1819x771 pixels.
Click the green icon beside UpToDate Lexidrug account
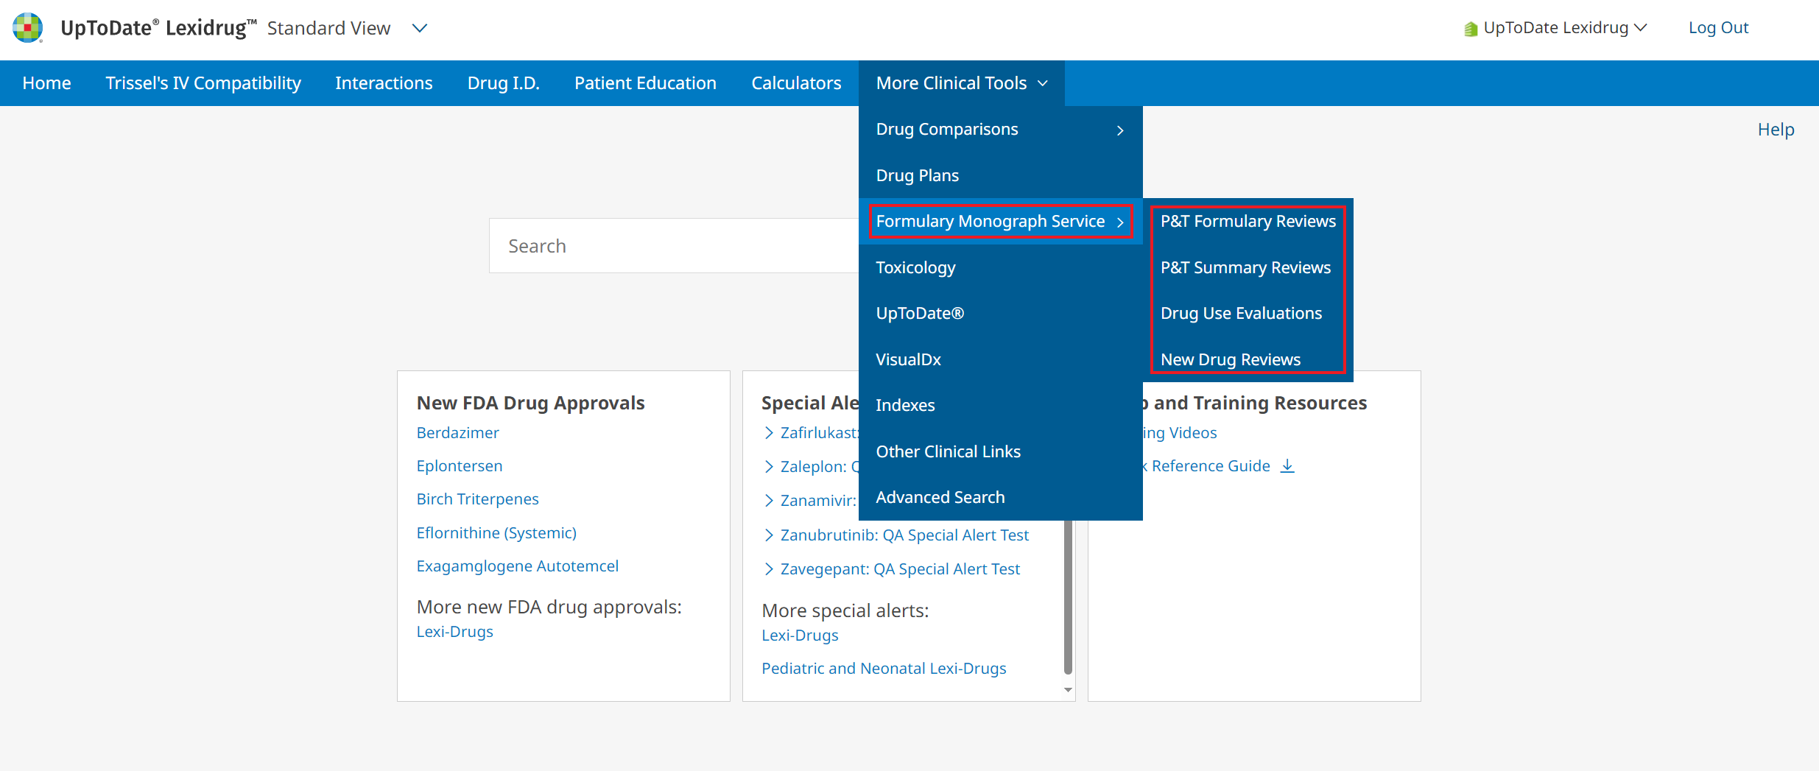(x=1470, y=29)
